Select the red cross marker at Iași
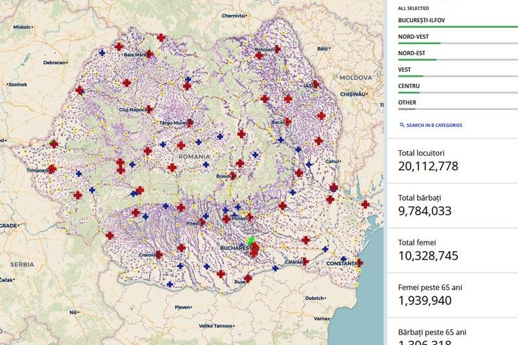This screenshot has width=518, height=345. pyautogui.click(x=312, y=85)
